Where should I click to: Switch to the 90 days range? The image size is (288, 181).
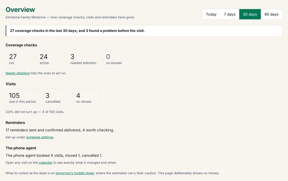pos(271,14)
